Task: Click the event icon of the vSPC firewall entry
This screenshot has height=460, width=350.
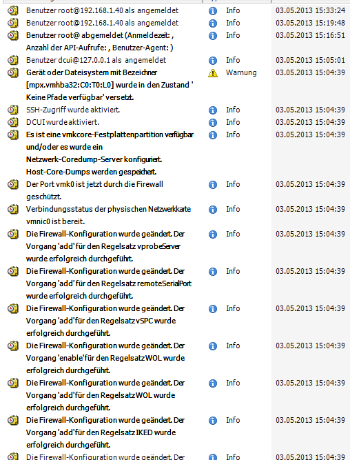Action: point(12,308)
